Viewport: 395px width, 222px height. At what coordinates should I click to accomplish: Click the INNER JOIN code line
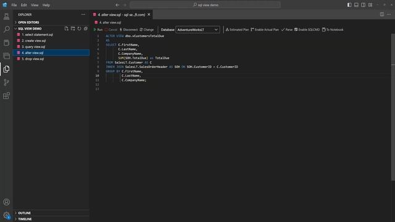coord(172,67)
